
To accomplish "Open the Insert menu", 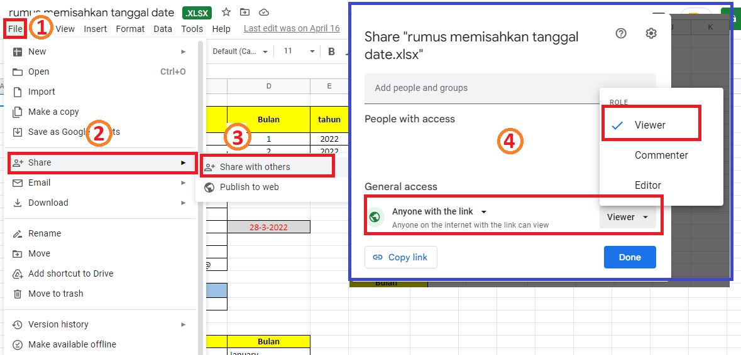I will tap(96, 29).
